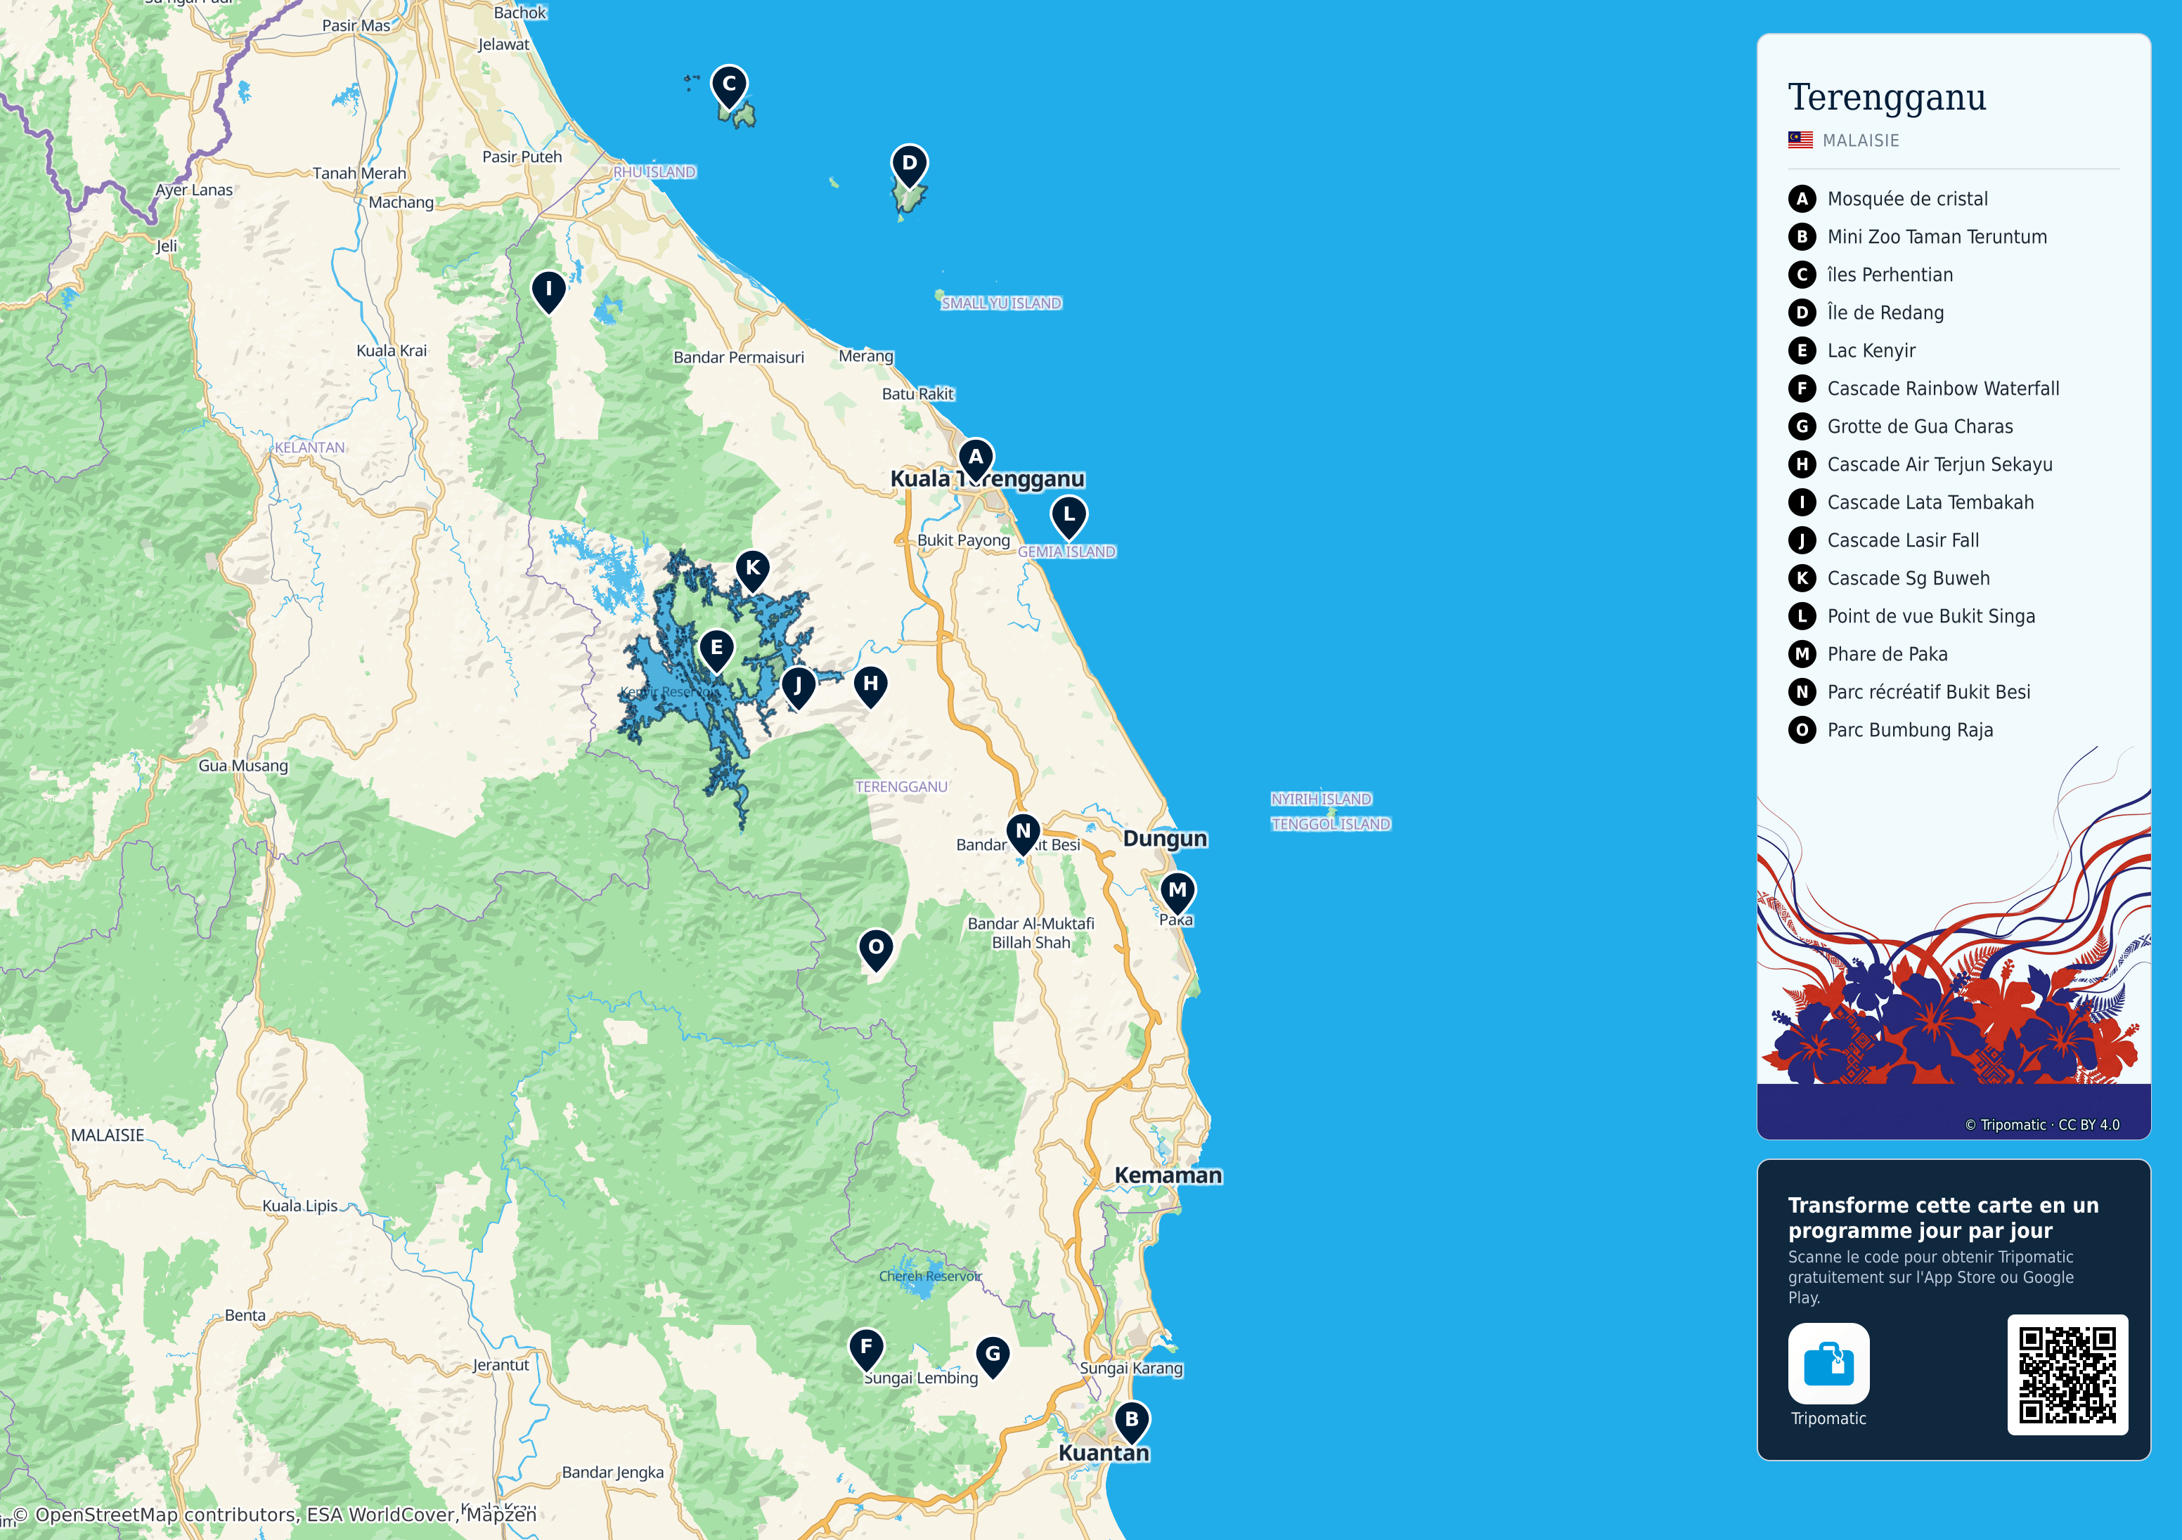
Task: Click the Kemaman city label
Action: [x=1168, y=1175]
